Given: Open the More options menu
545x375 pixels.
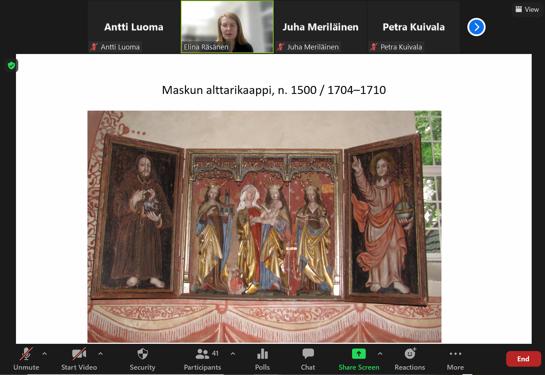Looking at the screenshot, I should (x=456, y=359).
